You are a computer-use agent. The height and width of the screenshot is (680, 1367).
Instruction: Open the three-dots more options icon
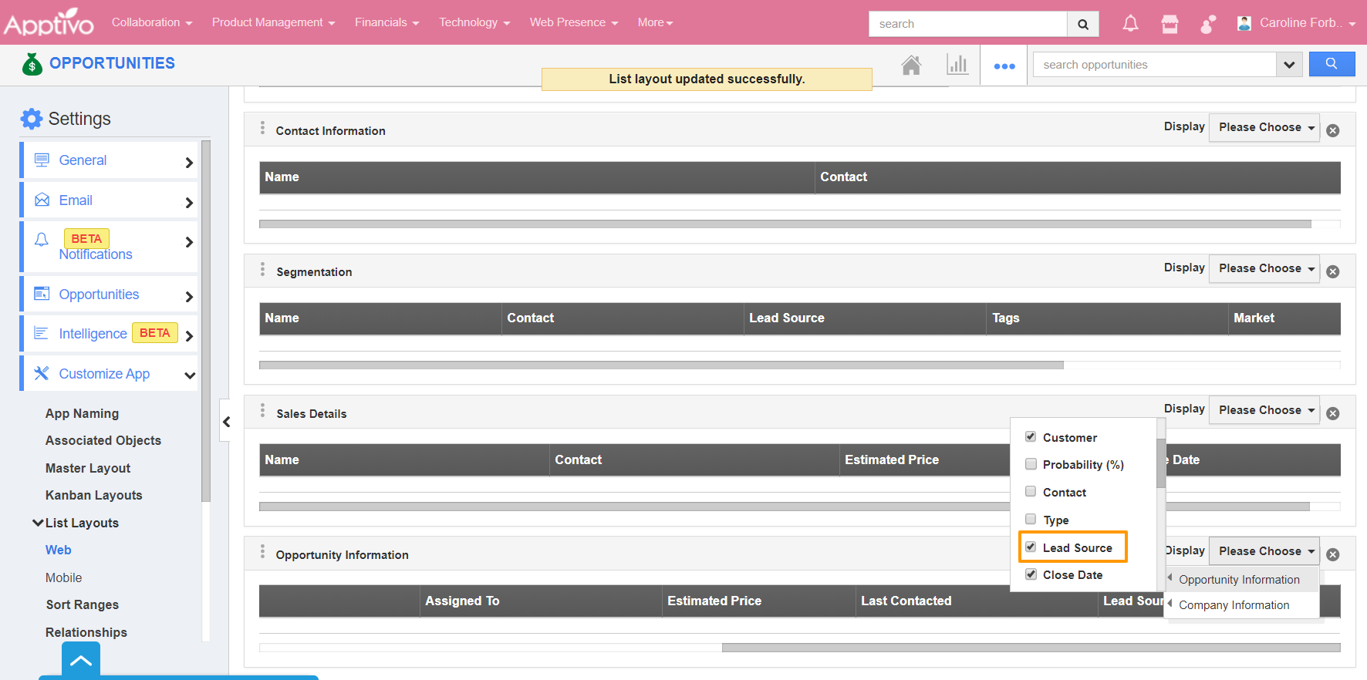click(1004, 66)
